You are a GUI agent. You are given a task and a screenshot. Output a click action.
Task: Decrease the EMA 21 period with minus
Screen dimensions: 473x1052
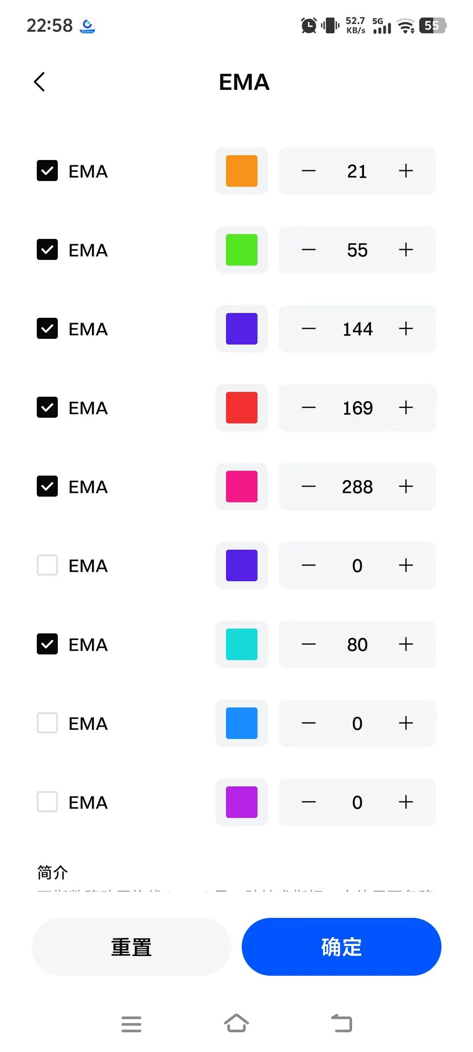309,171
